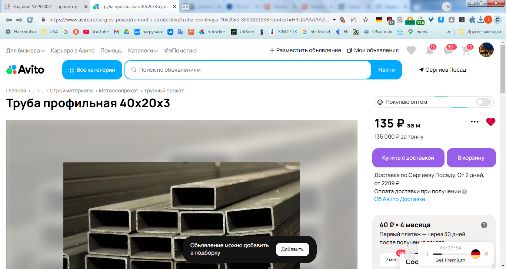Viewport: 506px width, 269px height.
Task: Click Купить с доставкой
Action: pos(408,158)
